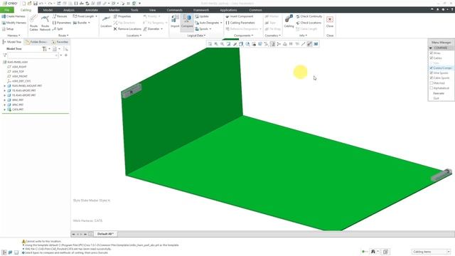Screen dimensions: 455x256
Task: Click the Properties location command
Action: (122, 16)
